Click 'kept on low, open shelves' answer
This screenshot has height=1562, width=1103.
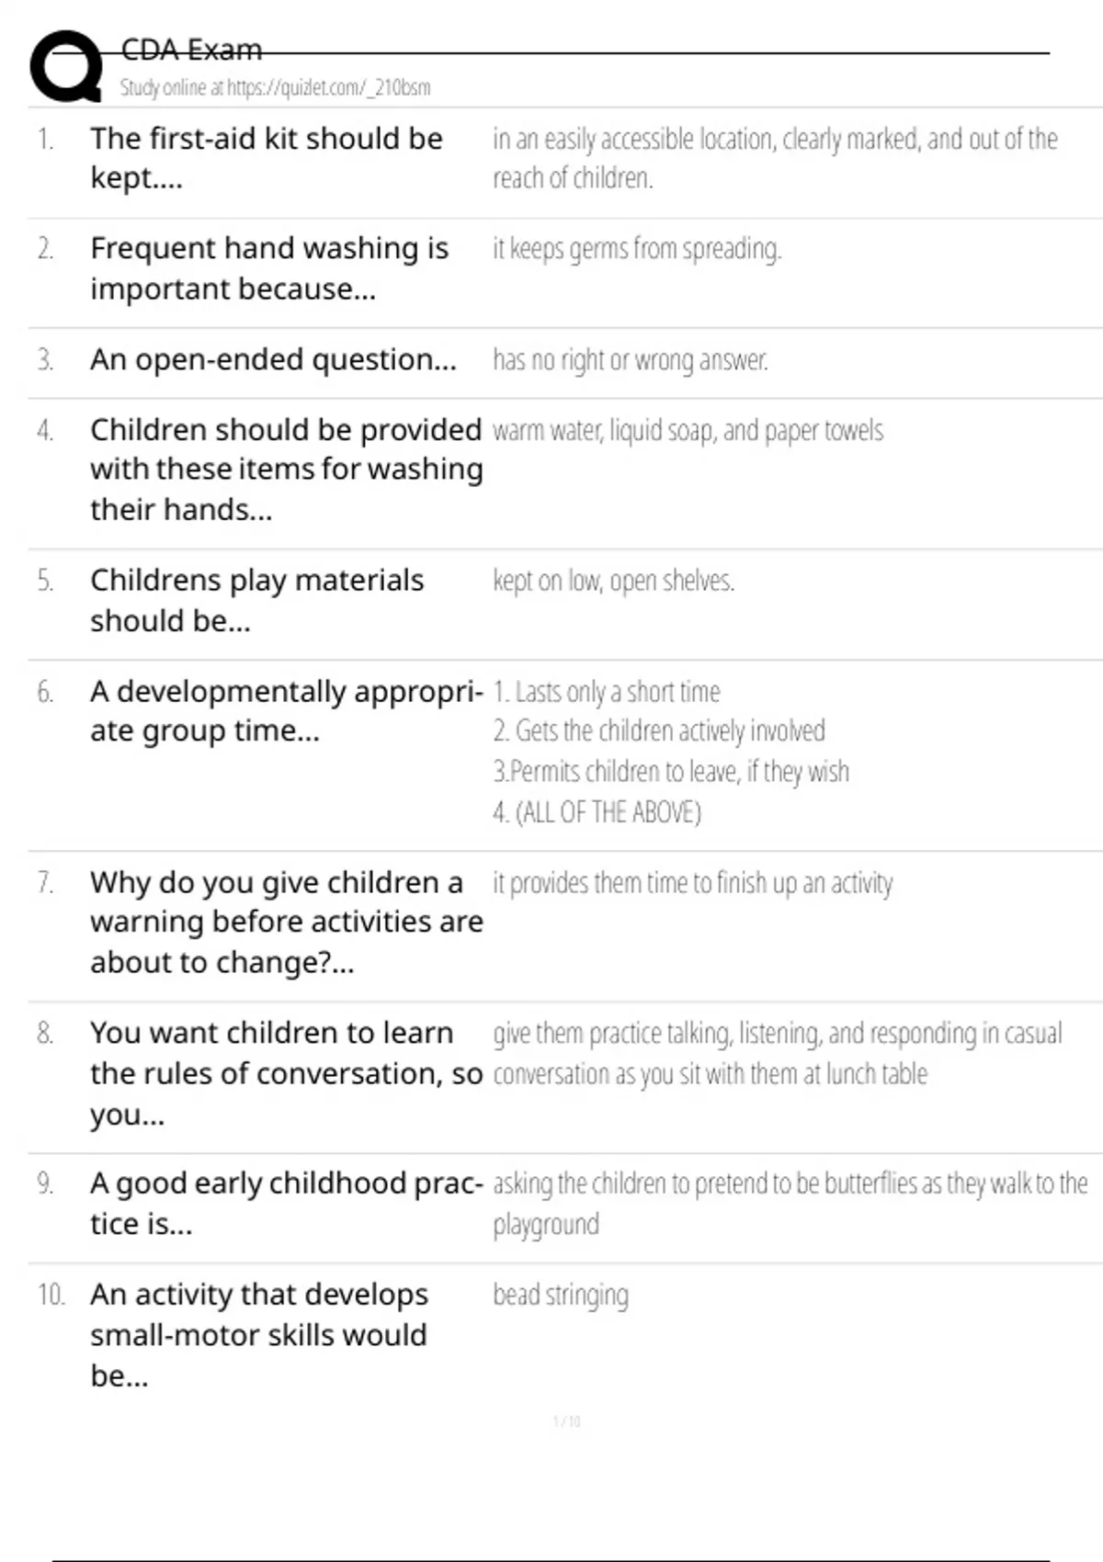613,582
